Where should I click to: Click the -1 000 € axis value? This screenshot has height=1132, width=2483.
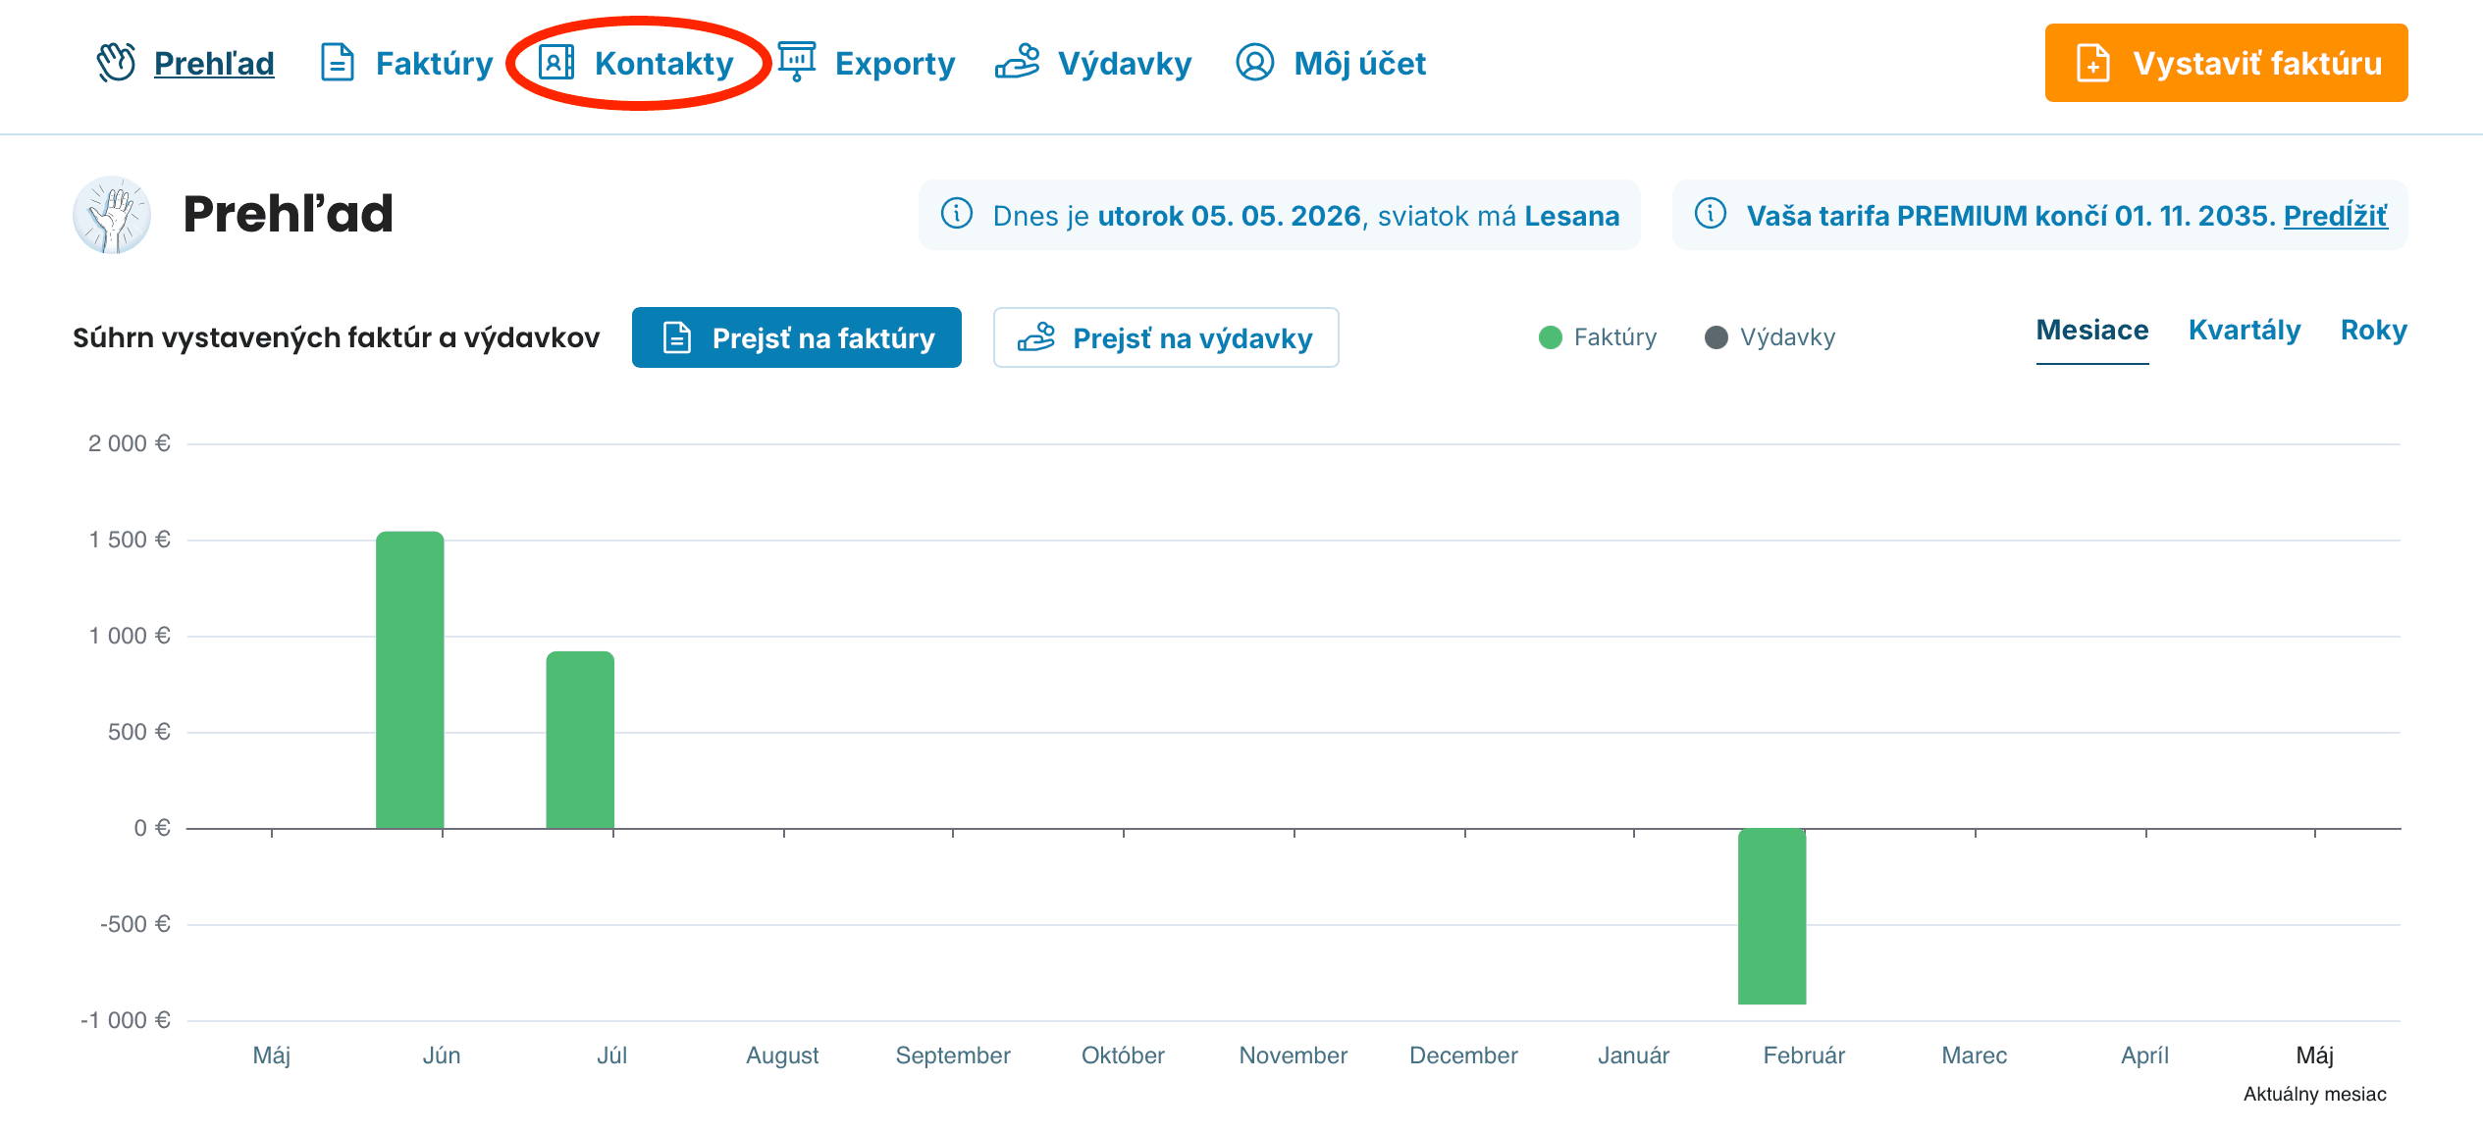coord(126,1020)
